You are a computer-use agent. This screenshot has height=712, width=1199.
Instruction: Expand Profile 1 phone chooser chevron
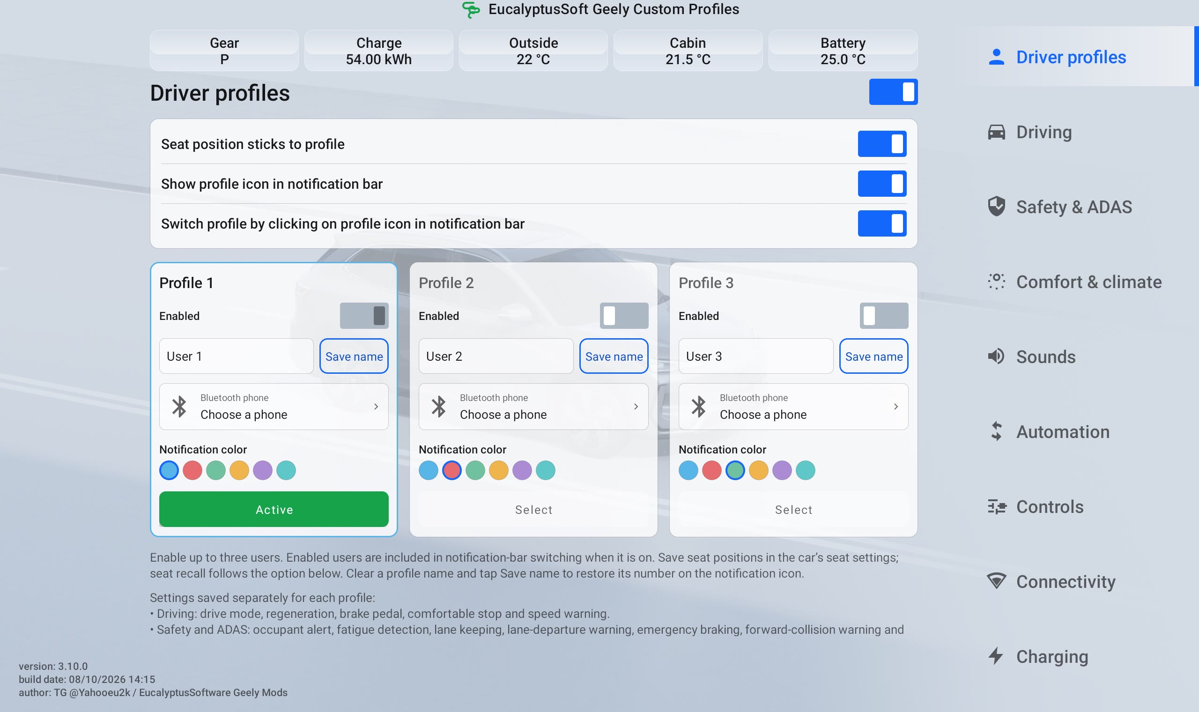(x=376, y=407)
